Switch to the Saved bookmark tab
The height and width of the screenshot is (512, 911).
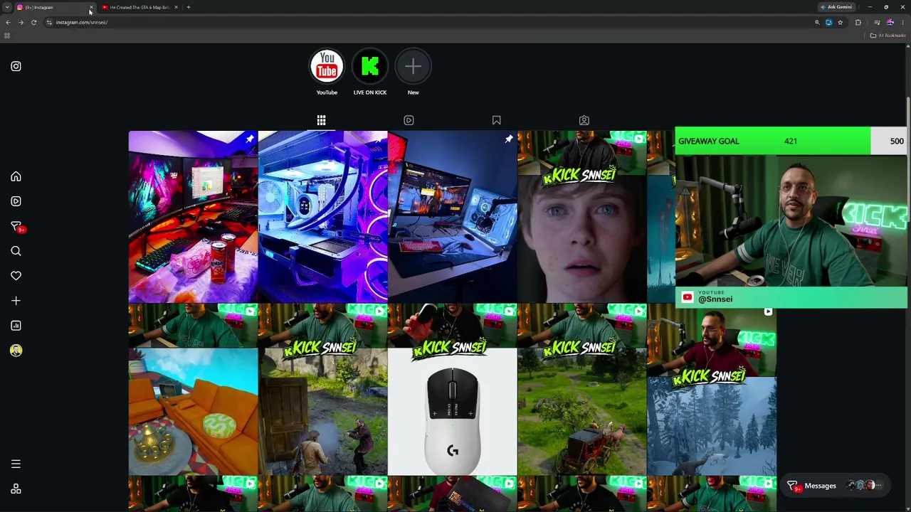click(x=496, y=121)
